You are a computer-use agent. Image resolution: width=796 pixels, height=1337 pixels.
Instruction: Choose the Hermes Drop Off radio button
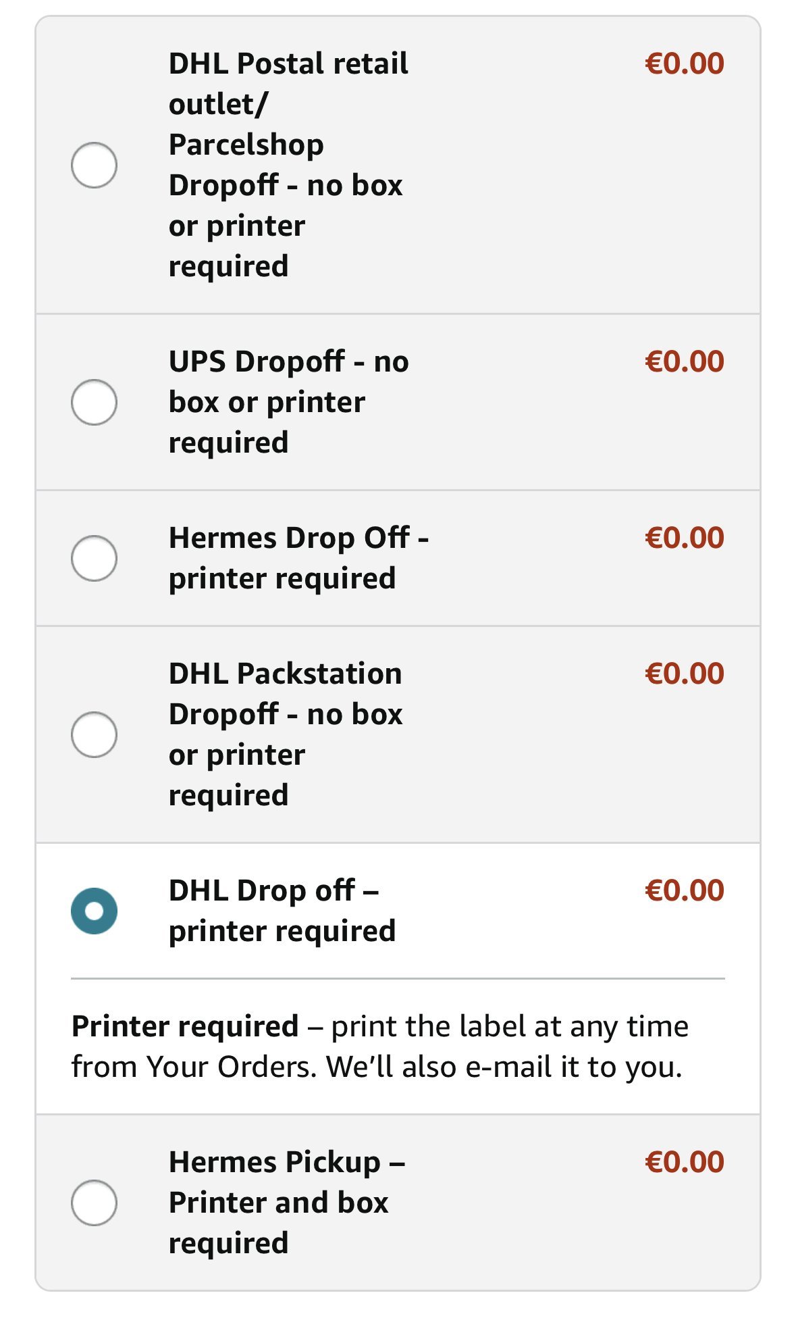click(94, 558)
